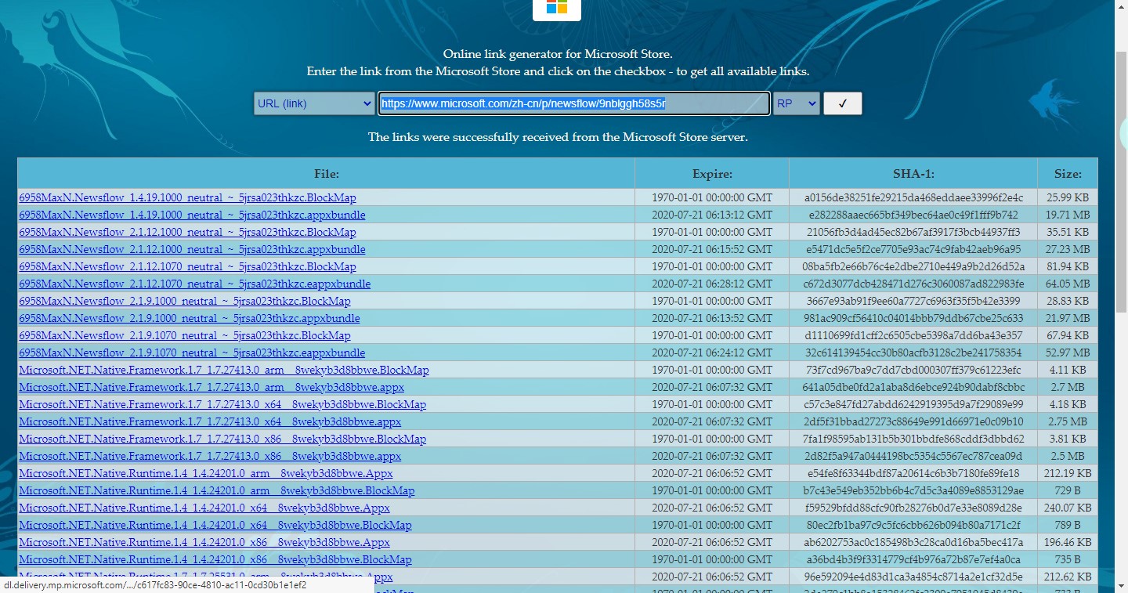Open NET.Native.Runtime.1.4 1.4.24201.0 x64 BlockMap
This screenshot has width=1128, height=593.
click(215, 525)
